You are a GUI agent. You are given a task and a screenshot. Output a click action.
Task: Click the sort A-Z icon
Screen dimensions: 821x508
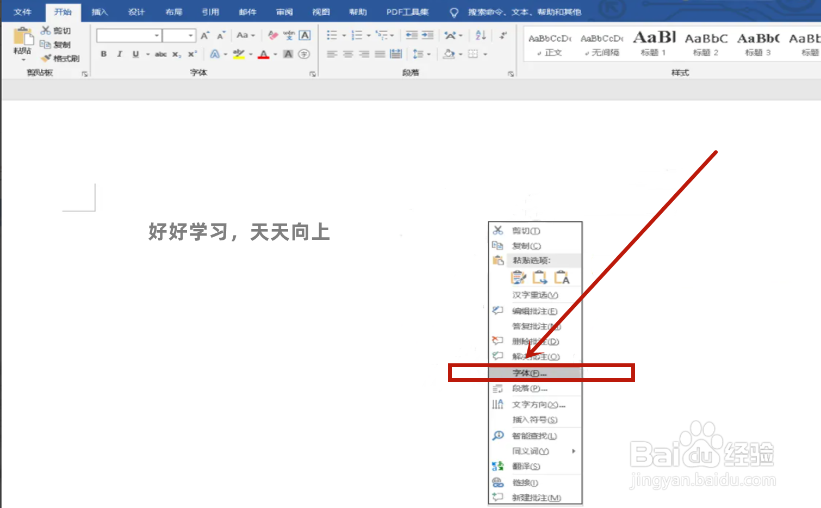(481, 35)
